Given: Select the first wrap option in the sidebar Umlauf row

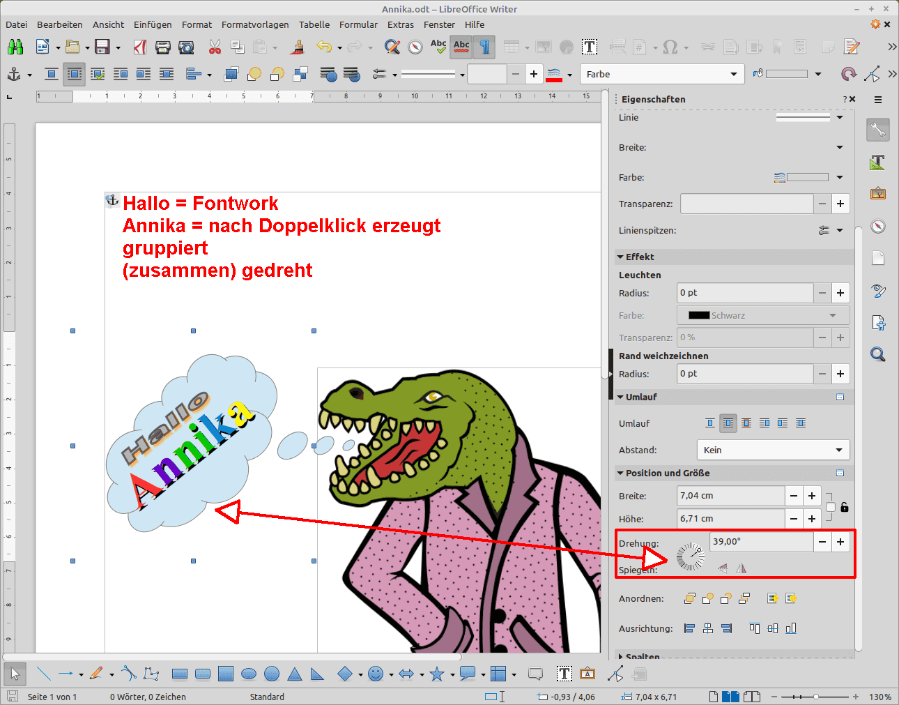Looking at the screenshot, I should [710, 423].
